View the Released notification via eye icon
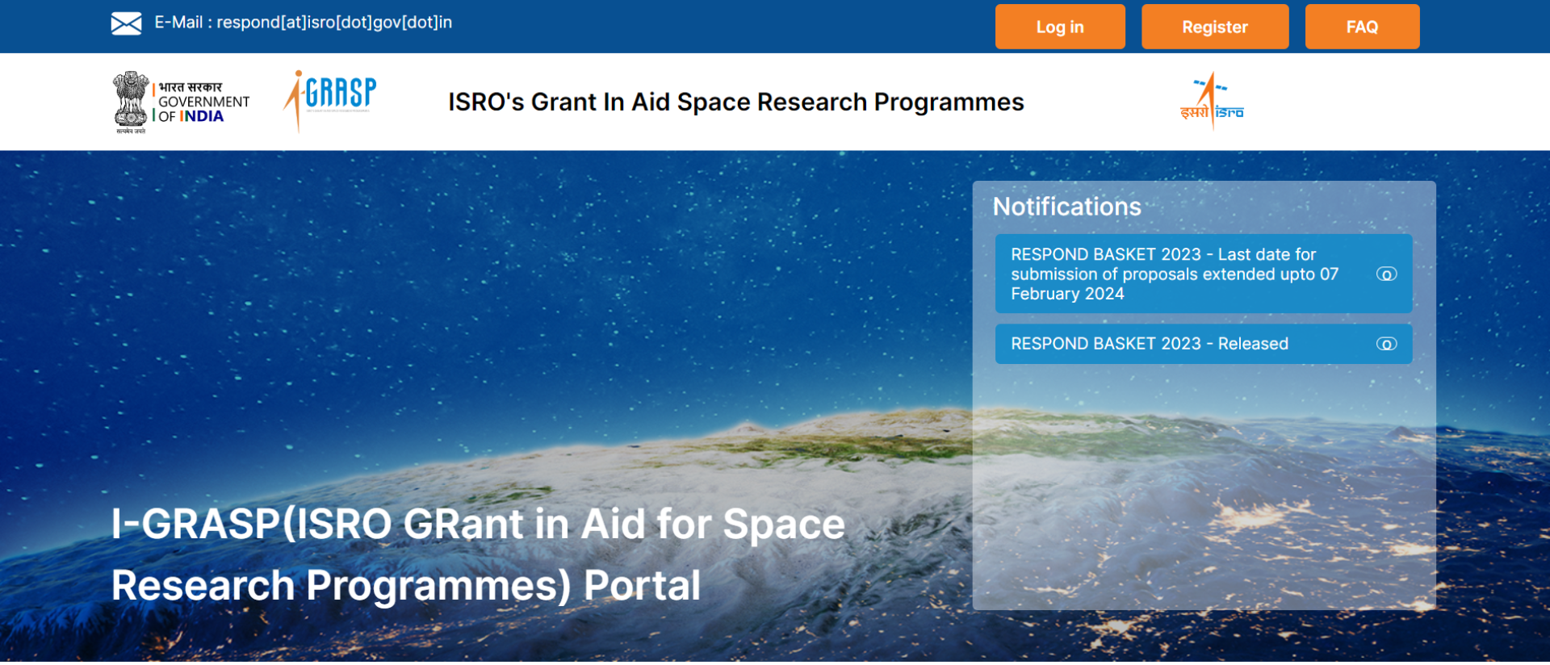 point(1386,344)
